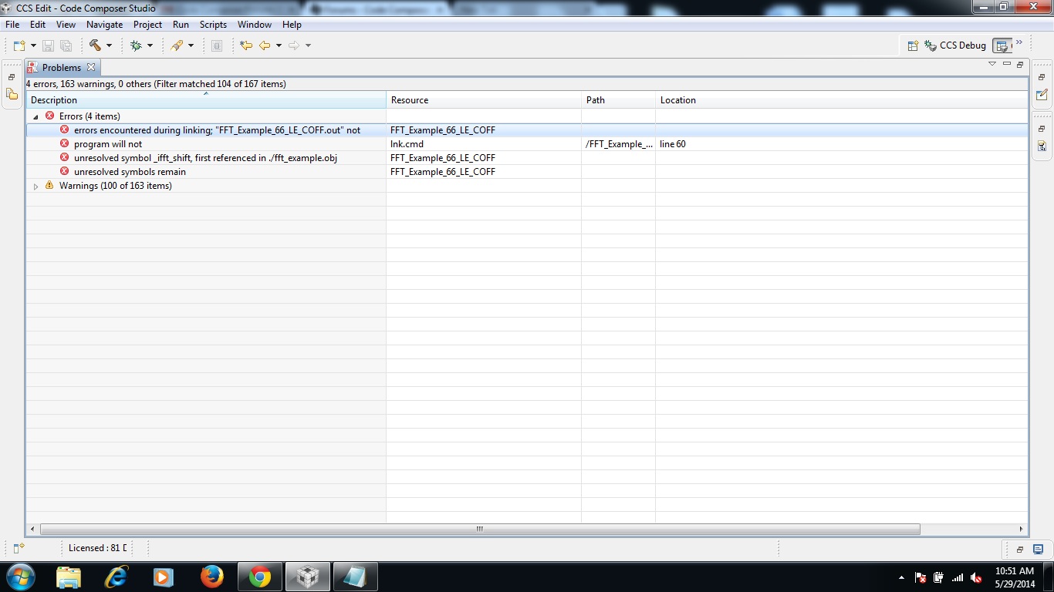The image size is (1054, 592).
Task: Click the Back navigation arrow icon
Action: pos(265,45)
